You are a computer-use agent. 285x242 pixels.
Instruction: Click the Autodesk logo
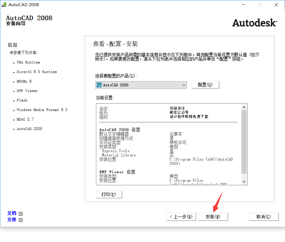point(254,23)
